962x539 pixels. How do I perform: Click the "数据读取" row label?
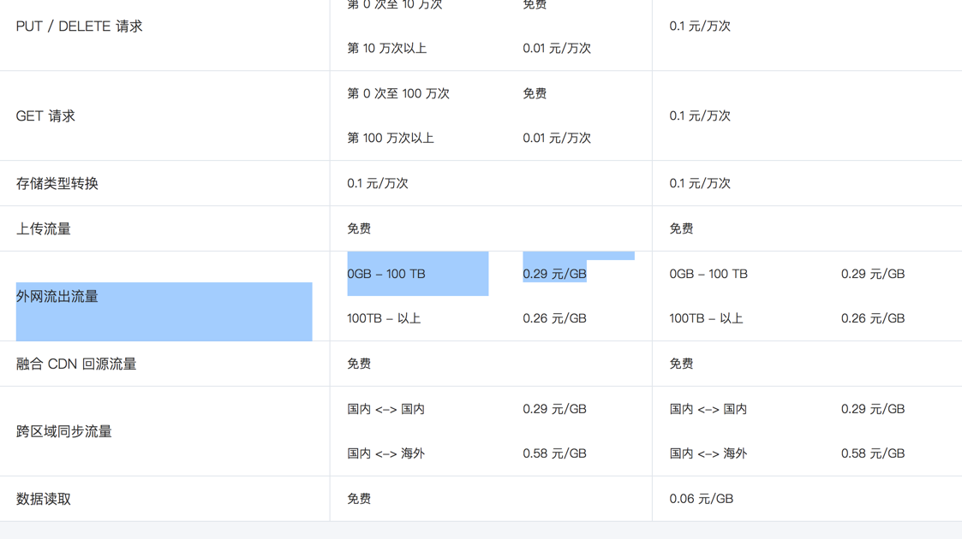(44, 500)
